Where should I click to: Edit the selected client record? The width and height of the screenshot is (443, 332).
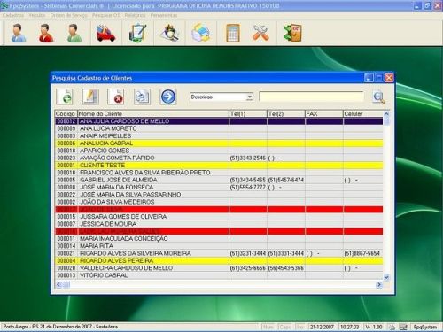[x=90, y=97]
